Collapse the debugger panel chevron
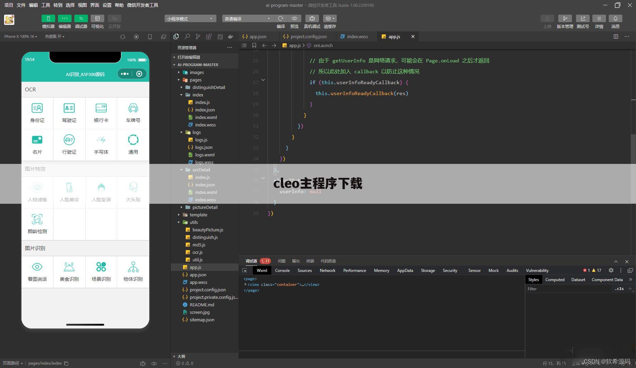The image size is (636, 368). (616, 261)
